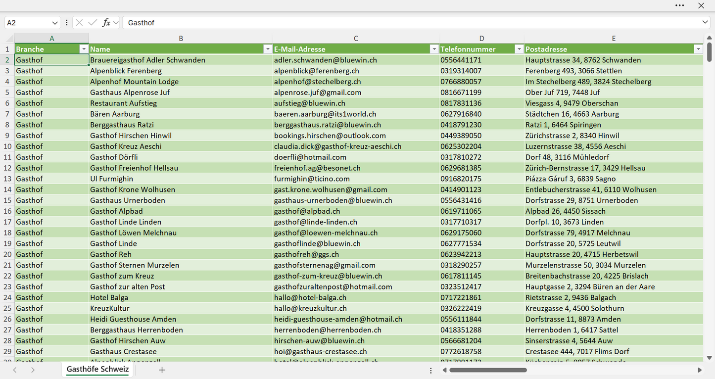Screen dimensions: 715x379
Task: Open the Branche column filter dropdown
Action: 84,49
